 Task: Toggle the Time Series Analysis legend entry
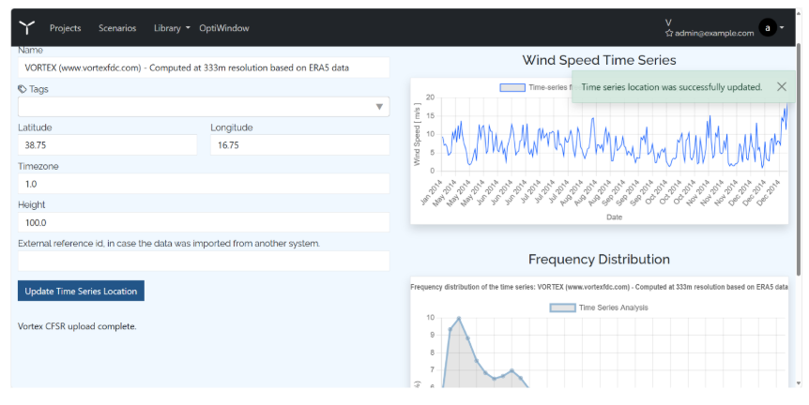pos(599,307)
